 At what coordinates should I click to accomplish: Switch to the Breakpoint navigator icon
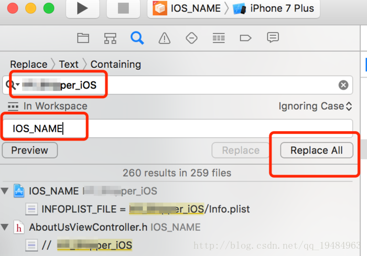pos(245,38)
